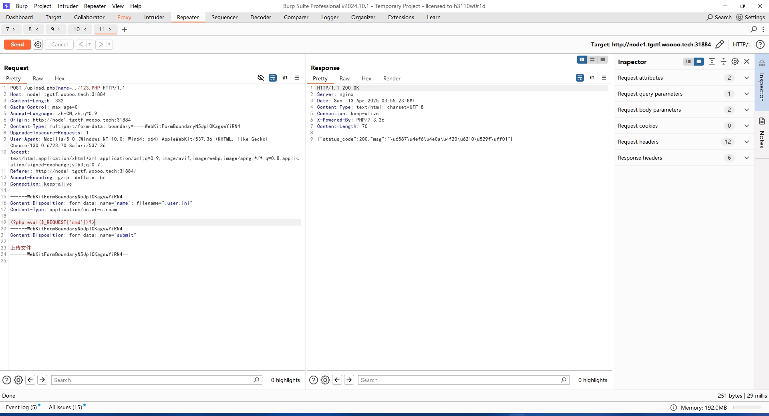769x416 pixels.
Task: Click the memory usage progress bar
Action: click(747, 408)
